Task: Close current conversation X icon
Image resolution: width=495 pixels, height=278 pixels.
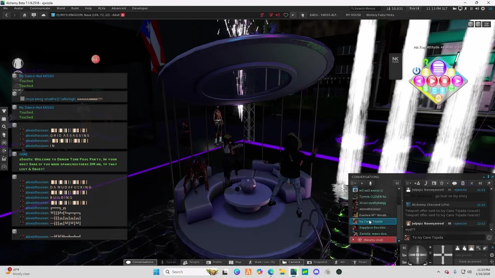Action: (x=471, y=183)
